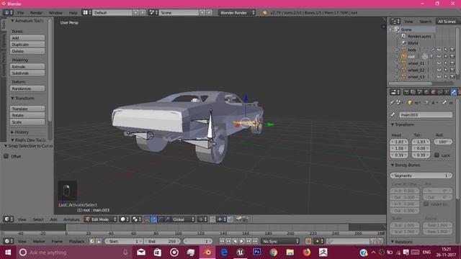
Task: Open the Window menu
Action: 55,13
